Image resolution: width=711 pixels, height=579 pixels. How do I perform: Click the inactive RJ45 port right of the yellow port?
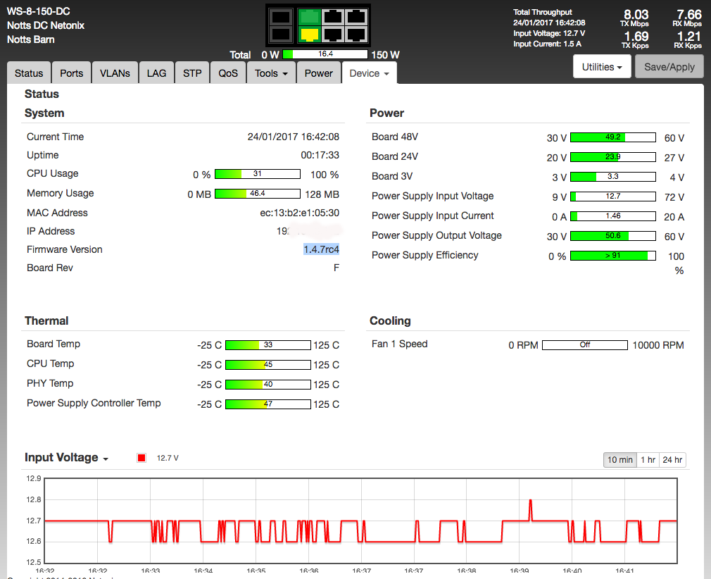332,34
